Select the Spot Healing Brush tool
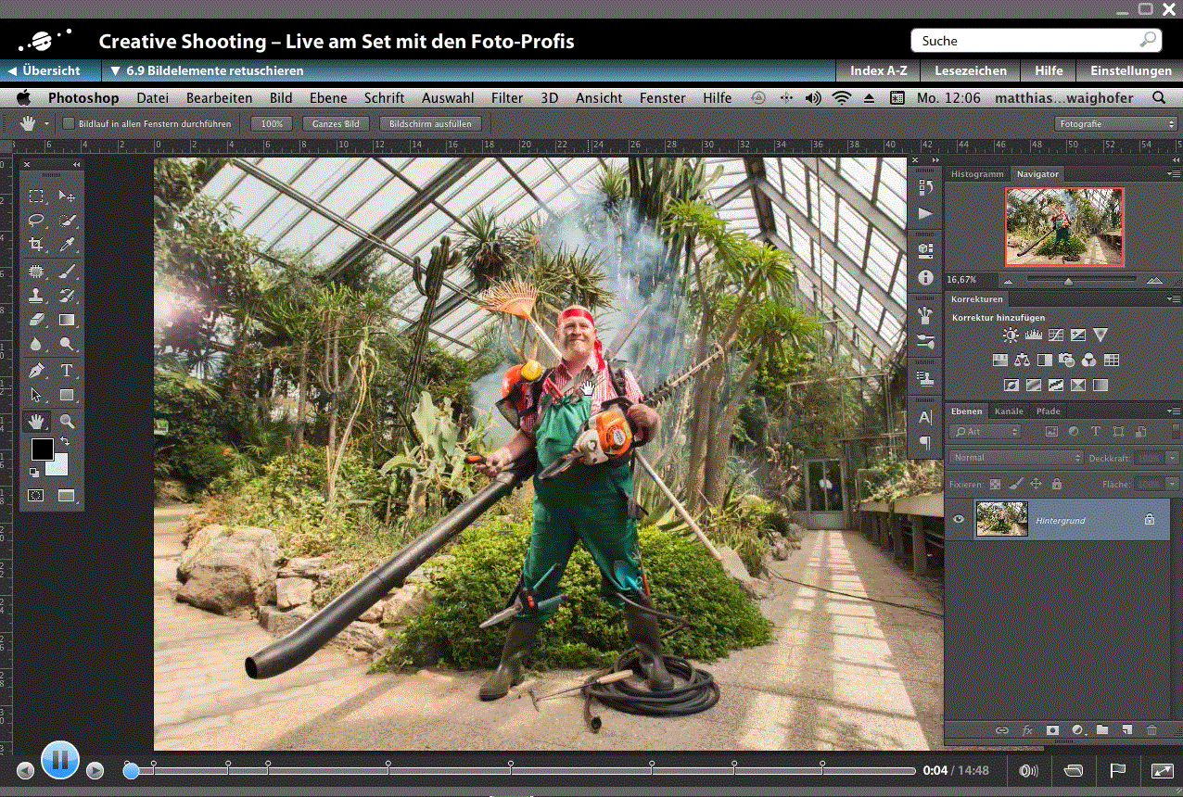Image resolution: width=1183 pixels, height=797 pixels. pos(36,272)
